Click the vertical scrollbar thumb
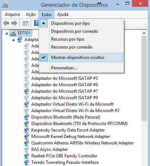 [144, 78]
